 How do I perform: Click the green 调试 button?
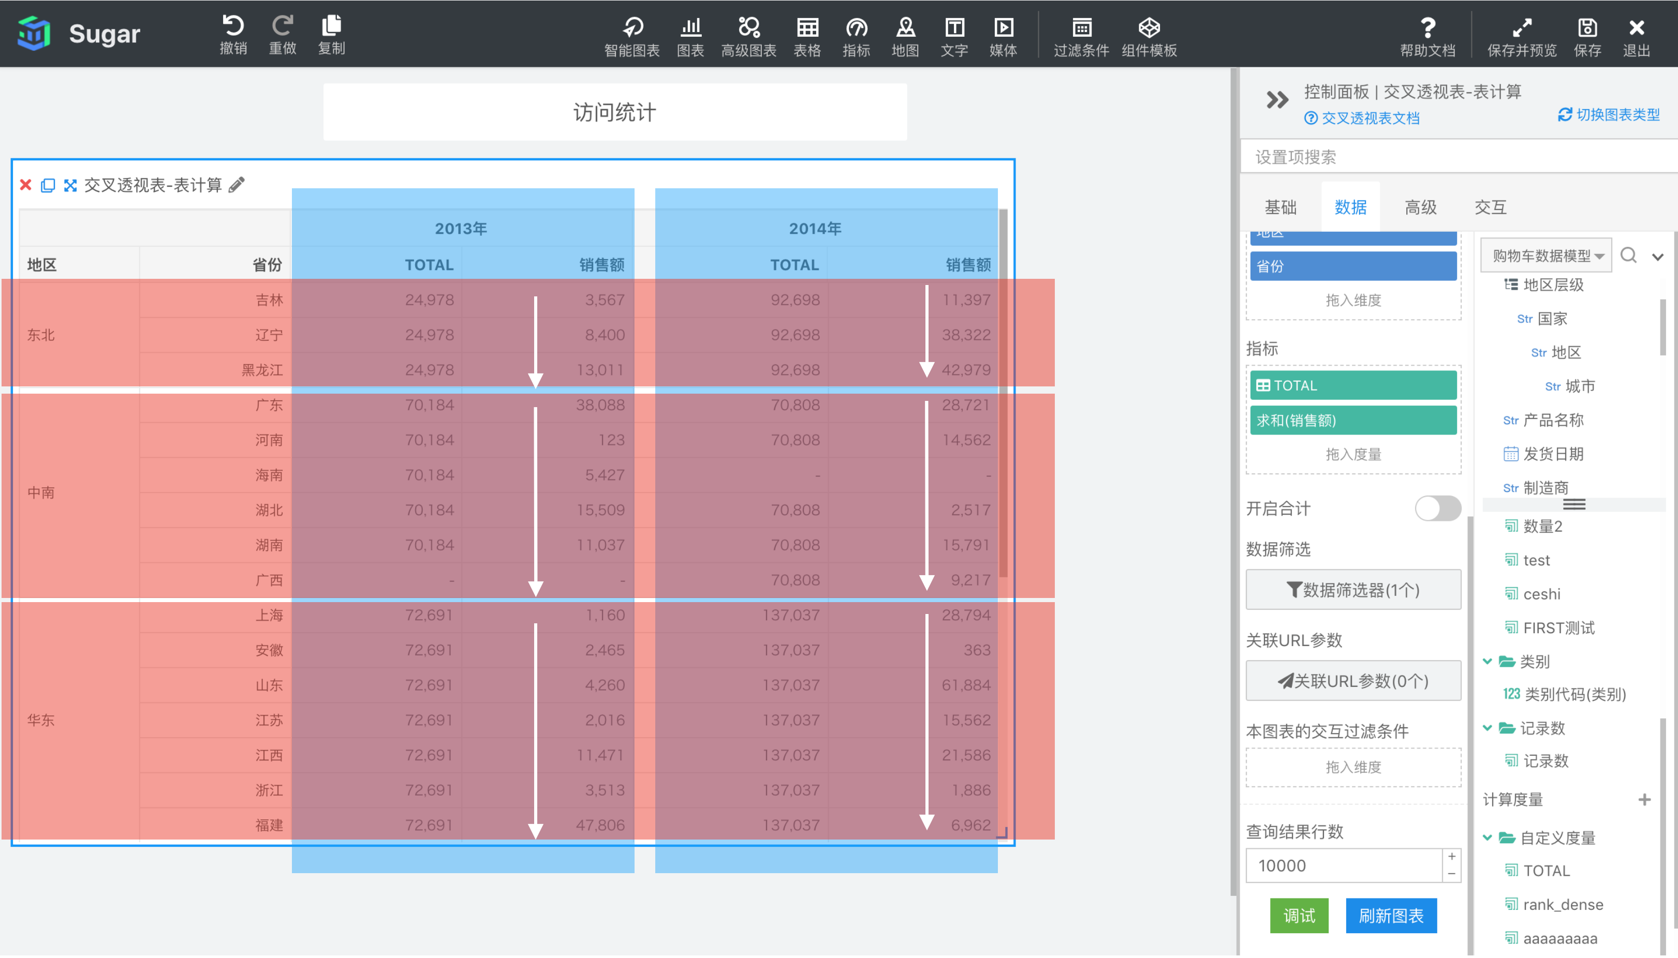pos(1299,915)
